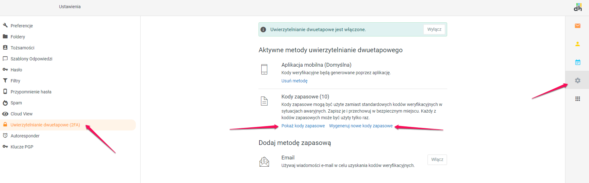589x183 pixels.
Task: Click Pokaż kody zapasowe link
Action: (303, 126)
